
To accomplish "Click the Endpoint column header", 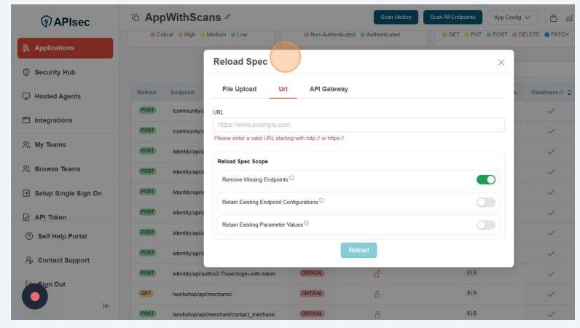I will pyautogui.click(x=182, y=92).
